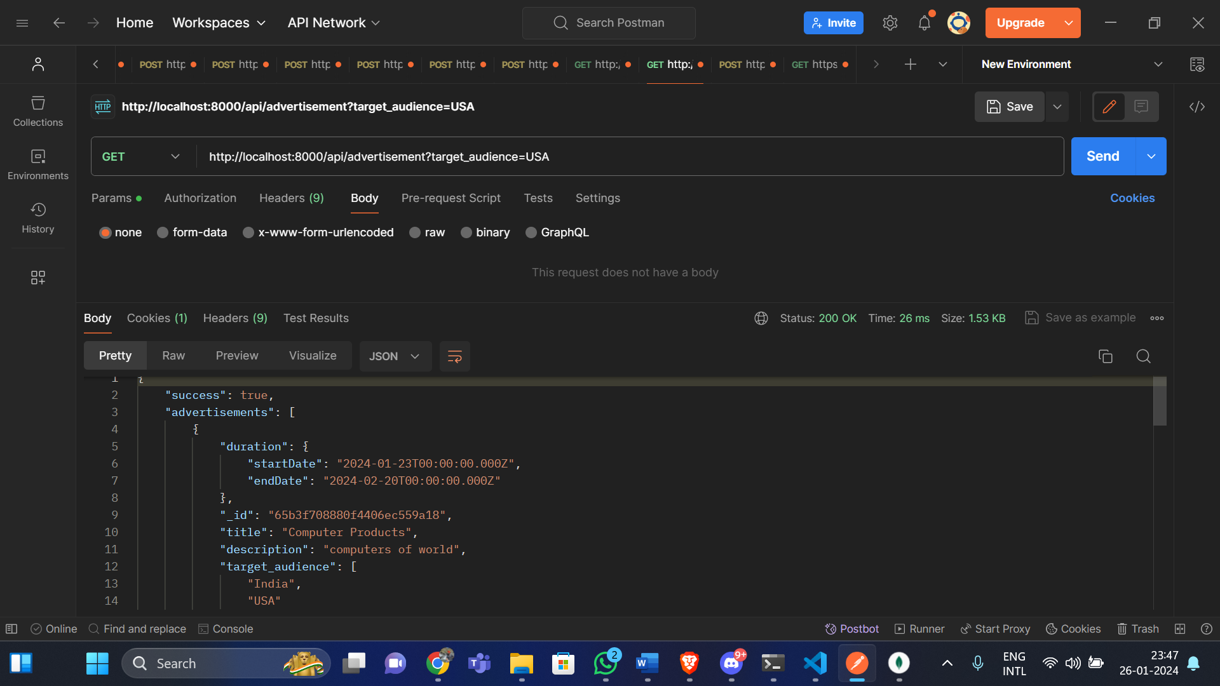Click the Save button
The width and height of the screenshot is (1220, 686).
pos(1010,107)
